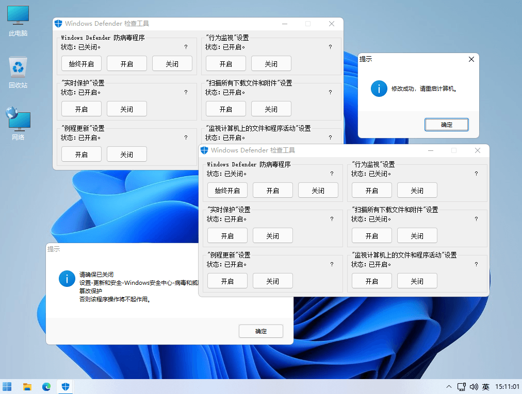Front window: click 关闭 under 实时保护
Viewport: 522px width, 394px height.
pos(273,235)
